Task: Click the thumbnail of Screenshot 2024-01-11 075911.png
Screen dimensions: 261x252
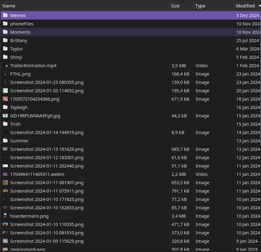Action: click(x=5, y=191)
